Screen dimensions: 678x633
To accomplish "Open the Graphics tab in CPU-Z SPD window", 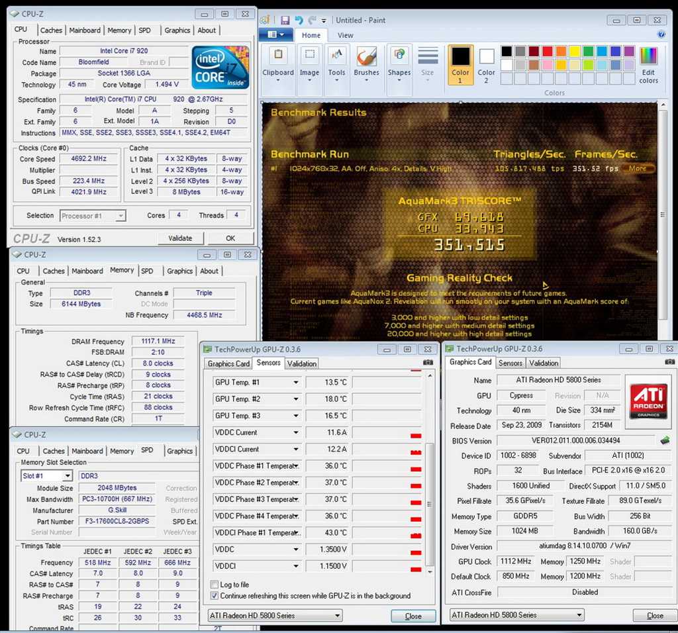I will pyautogui.click(x=179, y=451).
